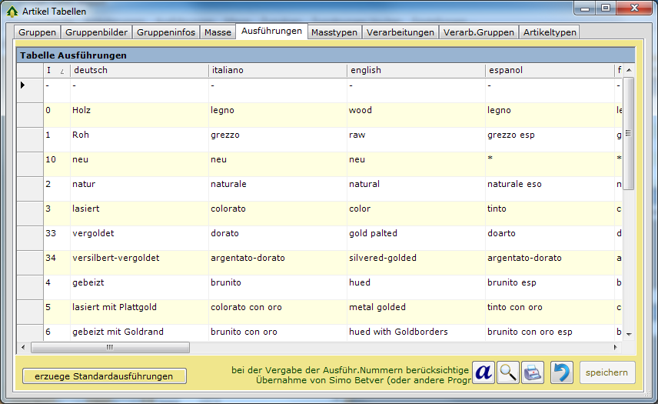The image size is (658, 404).
Task: Go to the Verarb.Gruppen tab
Action: pyautogui.click(x=480, y=32)
